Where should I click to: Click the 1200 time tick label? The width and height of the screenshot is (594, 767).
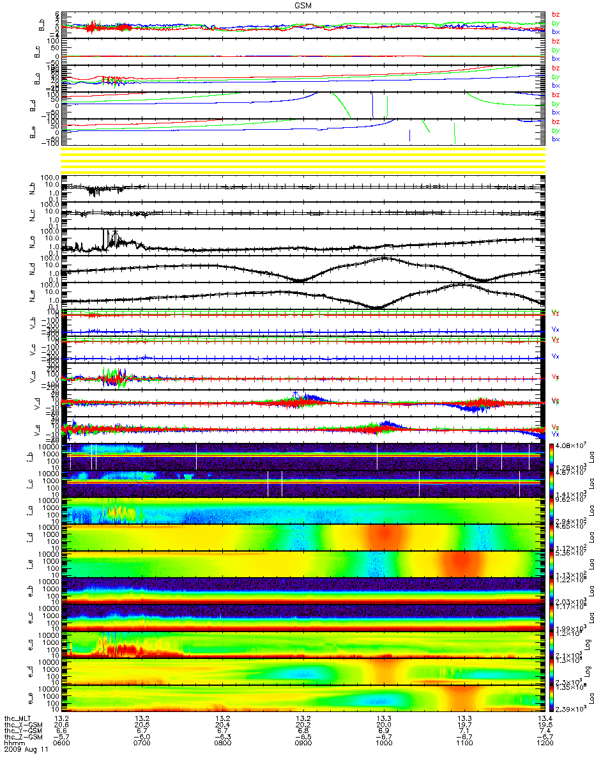coord(544,743)
